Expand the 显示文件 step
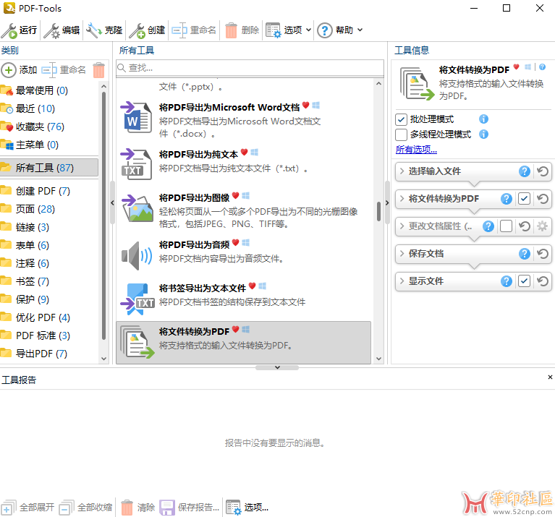 tap(402, 281)
